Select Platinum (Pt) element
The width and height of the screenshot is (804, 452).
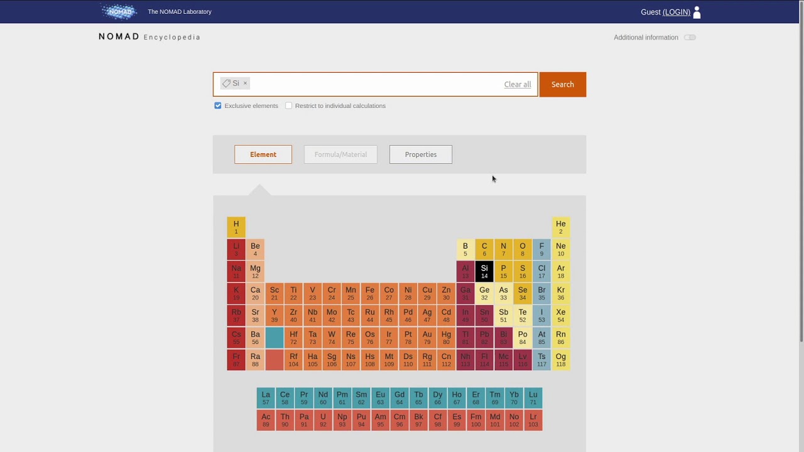click(x=408, y=338)
